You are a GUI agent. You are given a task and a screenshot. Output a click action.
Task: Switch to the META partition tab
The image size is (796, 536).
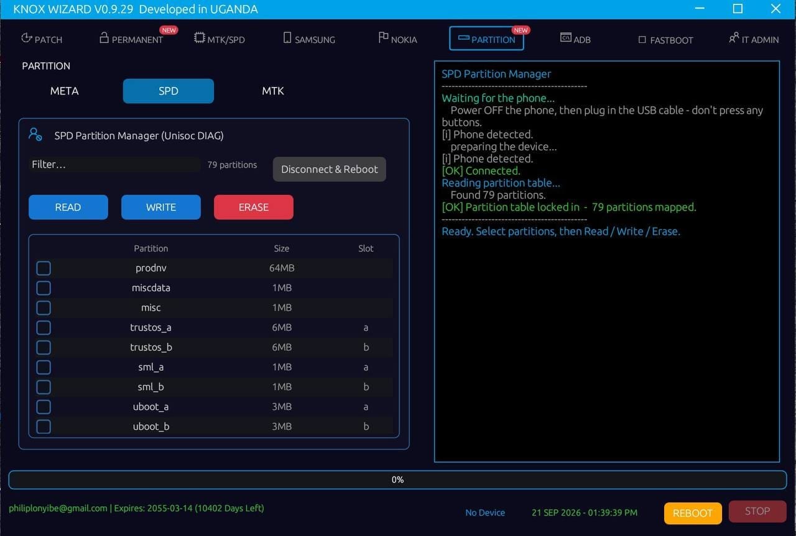tap(65, 91)
